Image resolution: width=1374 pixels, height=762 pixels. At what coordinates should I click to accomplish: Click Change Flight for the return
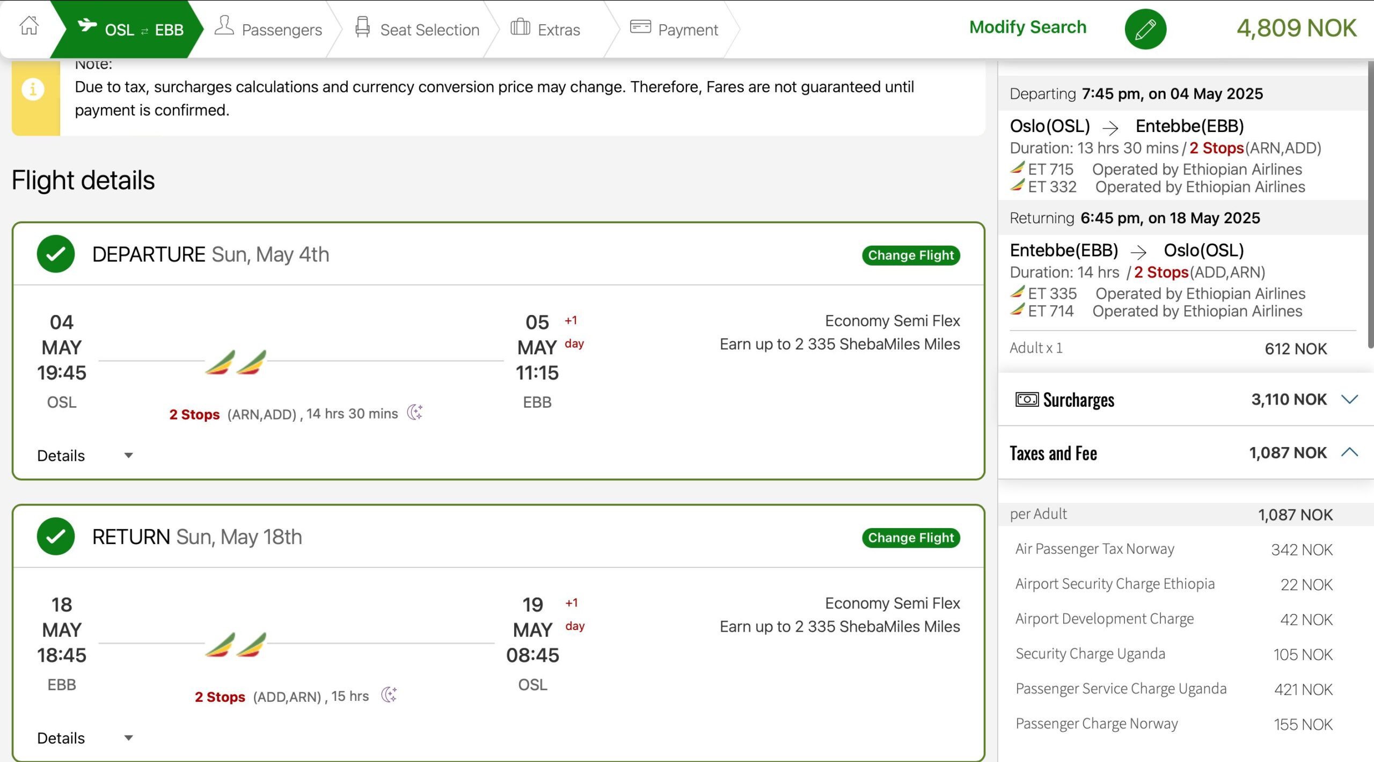[911, 538]
